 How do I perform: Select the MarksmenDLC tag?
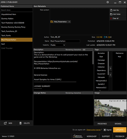(101, 88)
